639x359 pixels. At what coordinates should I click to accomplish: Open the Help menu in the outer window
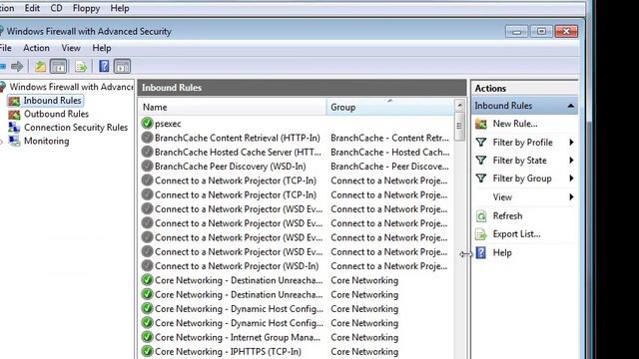click(120, 8)
